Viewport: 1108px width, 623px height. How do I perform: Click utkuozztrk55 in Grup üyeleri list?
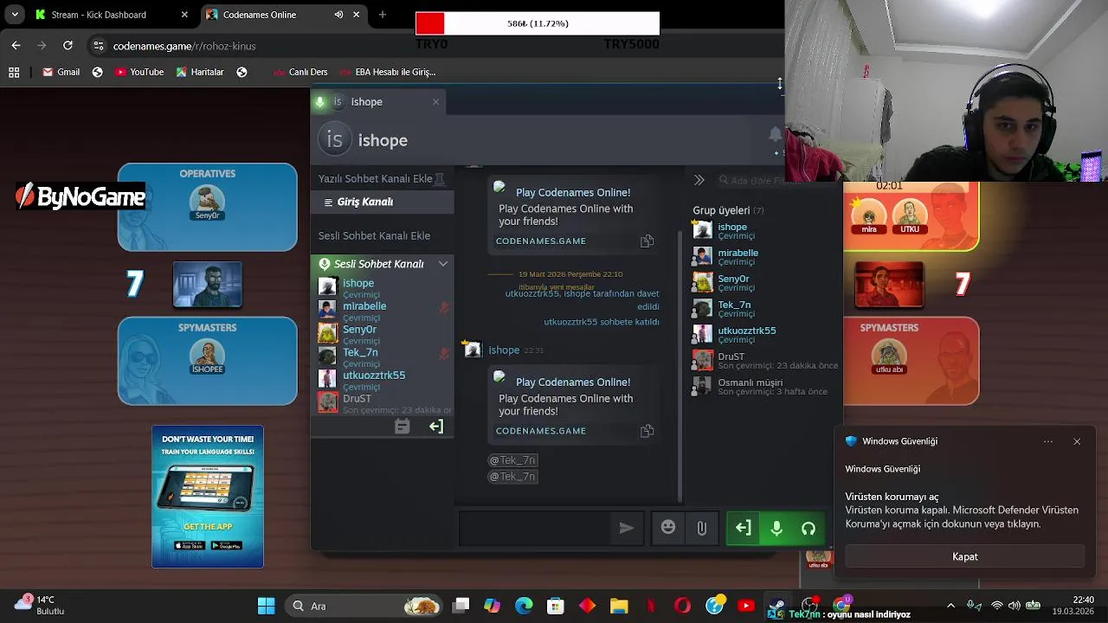pyautogui.click(x=746, y=331)
